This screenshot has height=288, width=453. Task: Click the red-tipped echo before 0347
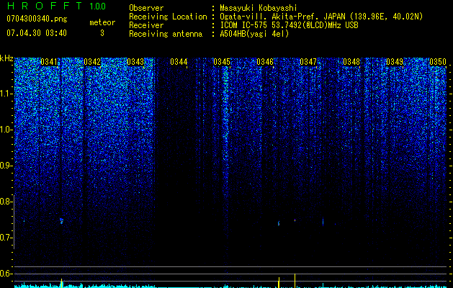tap(295, 220)
